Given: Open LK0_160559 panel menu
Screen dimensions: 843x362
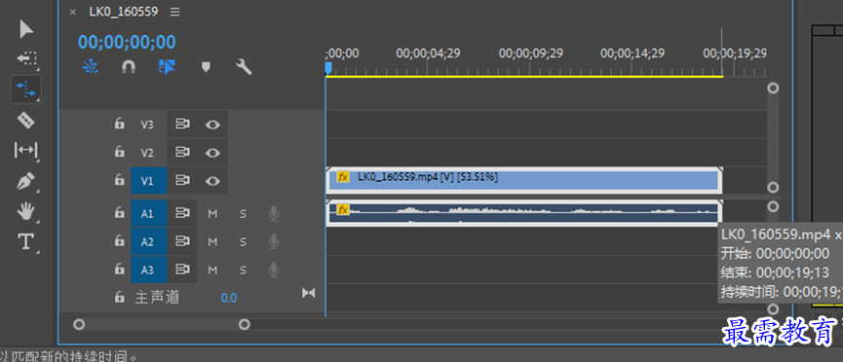Looking at the screenshot, I should click(x=174, y=12).
